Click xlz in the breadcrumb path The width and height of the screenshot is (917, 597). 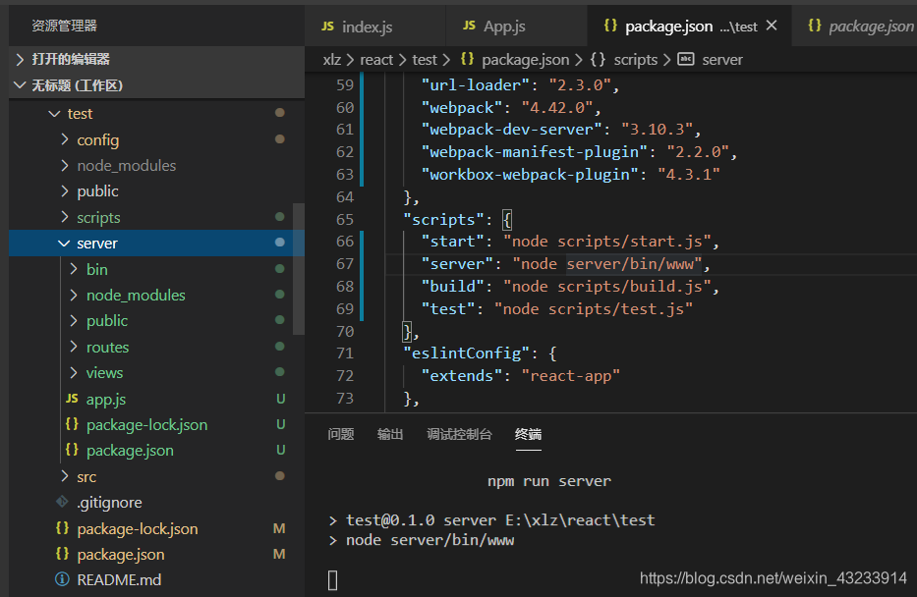coord(331,60)
